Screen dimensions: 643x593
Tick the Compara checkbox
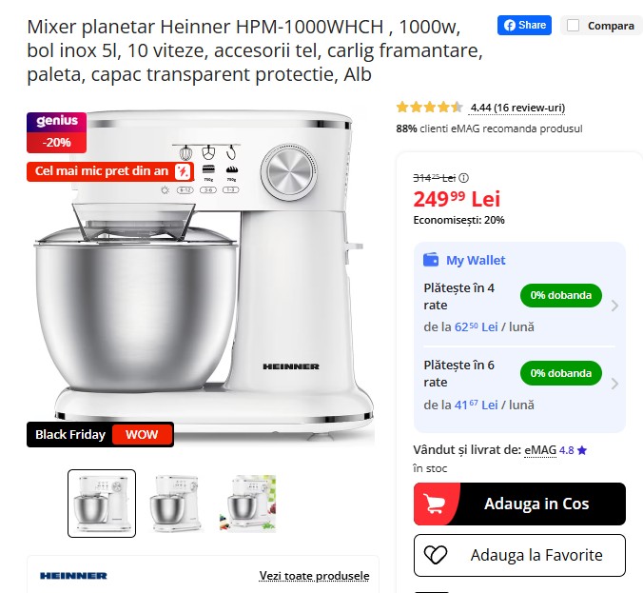(573, 26)
